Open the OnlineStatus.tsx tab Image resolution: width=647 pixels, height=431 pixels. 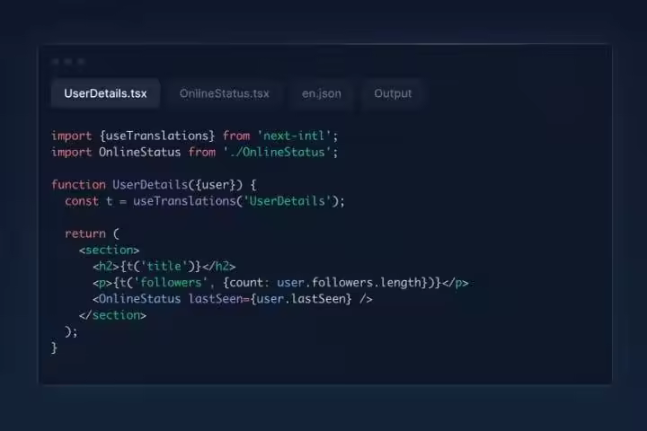(x=224, y=93)
